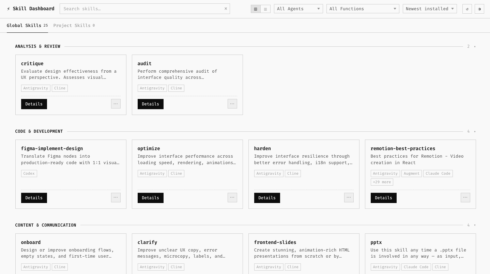Image resolution: width=490 pixels, height=274 pixels.
Task: Click the optimize skill title
Action: click(x=149, y=149)
